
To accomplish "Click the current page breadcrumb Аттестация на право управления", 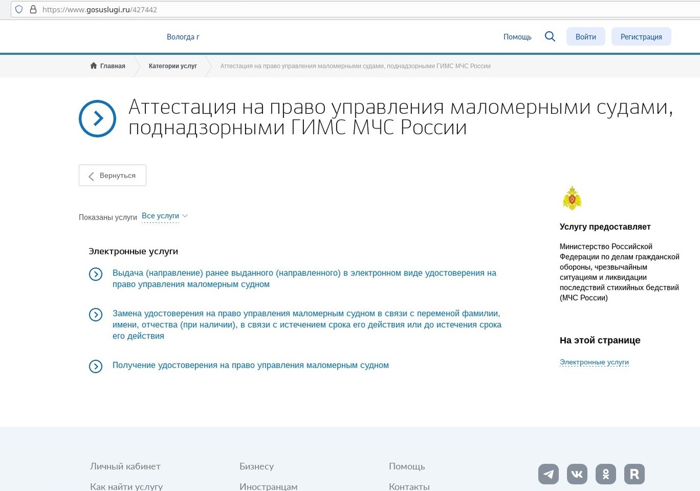I will click(x=355, y=66).
